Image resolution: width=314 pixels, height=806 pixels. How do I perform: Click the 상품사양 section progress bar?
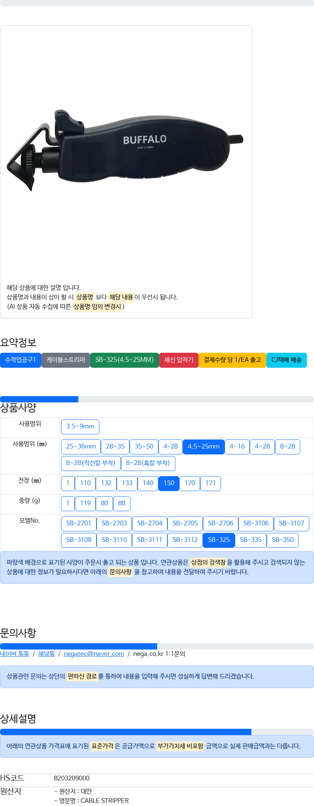(157, 399)
